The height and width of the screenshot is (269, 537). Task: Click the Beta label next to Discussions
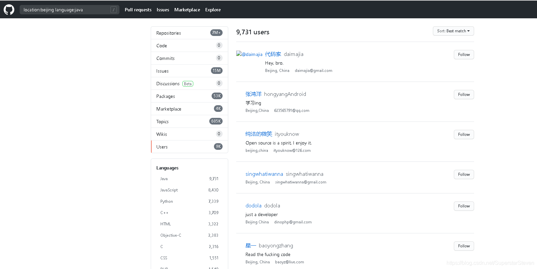coord(188,84)
